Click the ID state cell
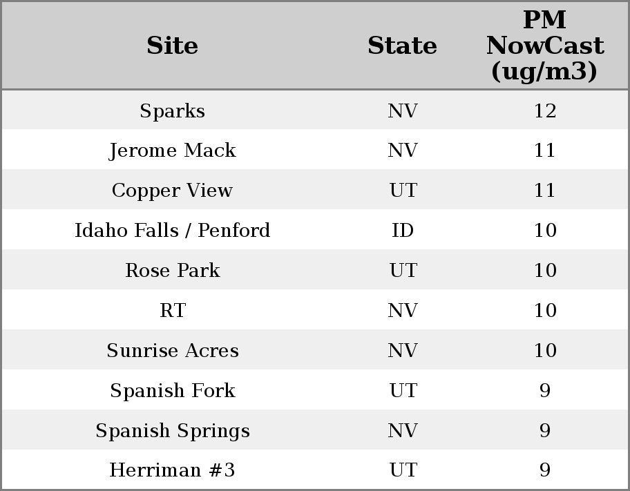This screenshot has width=630, height=491. point(403,231)
